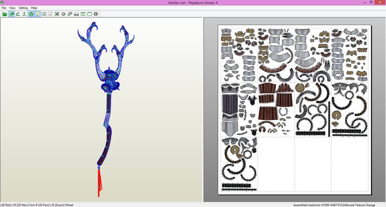The height and width of the screenshot is (207, 386).
Task: Click the check corresponding face icon
Action: (70, 14)
